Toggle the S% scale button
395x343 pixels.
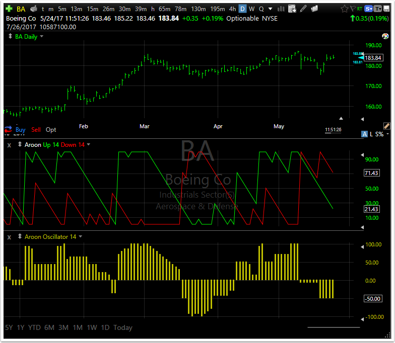pos(379,134)
